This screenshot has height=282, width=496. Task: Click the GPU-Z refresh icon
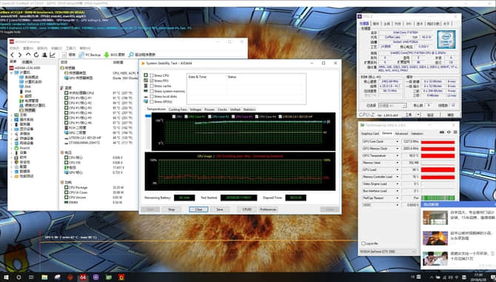[449, 132]
